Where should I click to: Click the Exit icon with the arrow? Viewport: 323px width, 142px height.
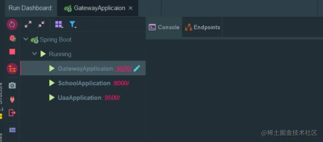(x=12, y=113)
